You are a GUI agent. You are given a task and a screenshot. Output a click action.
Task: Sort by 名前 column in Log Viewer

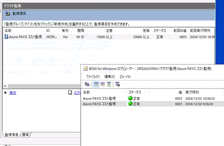pos(104,92)
